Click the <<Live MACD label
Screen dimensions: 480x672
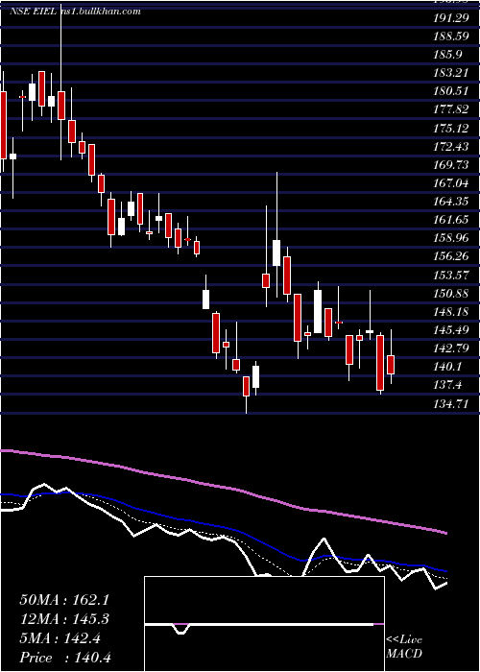(404, 647)
